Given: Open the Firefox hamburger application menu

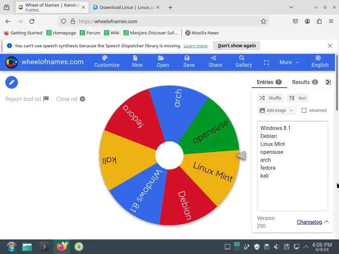Looking at the screenshot, I should (x=331, y=21).
